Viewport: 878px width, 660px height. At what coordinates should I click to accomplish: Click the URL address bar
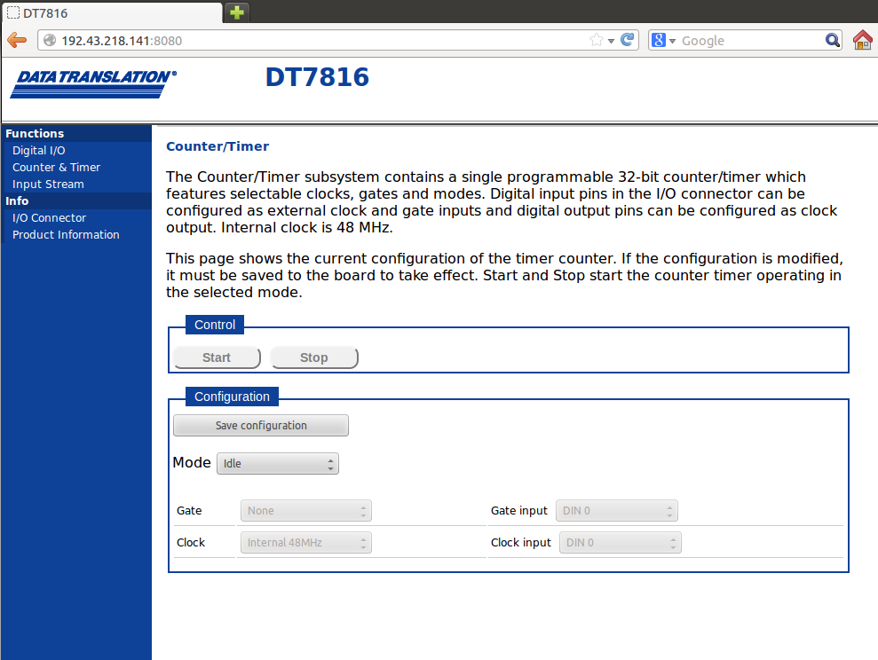320,40
